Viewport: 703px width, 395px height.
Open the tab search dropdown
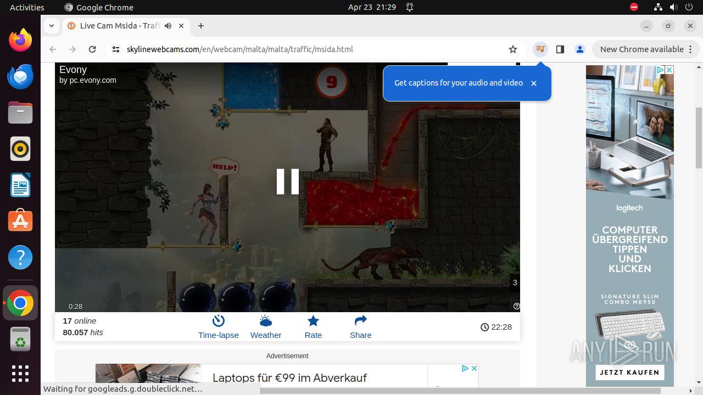[51, 26]
